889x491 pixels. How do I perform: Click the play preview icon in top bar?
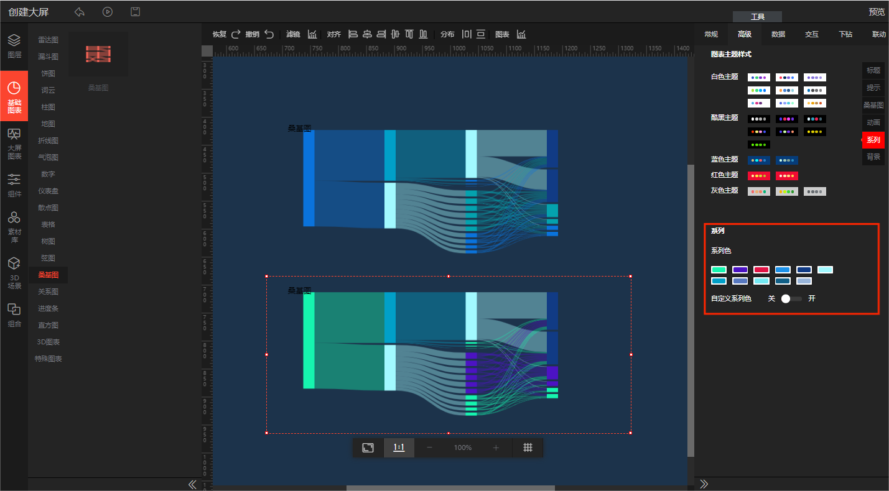[x=108, y=12]
